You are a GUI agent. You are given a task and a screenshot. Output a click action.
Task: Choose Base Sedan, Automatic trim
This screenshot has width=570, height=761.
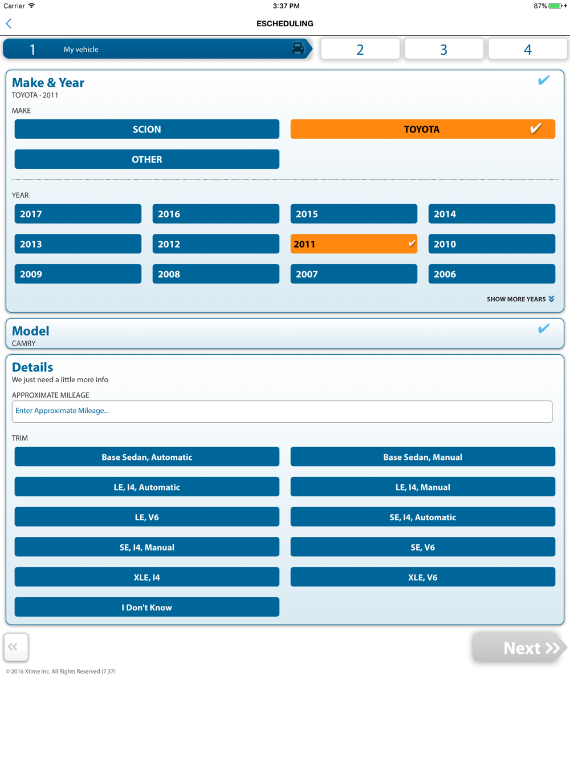click(147, 457)
